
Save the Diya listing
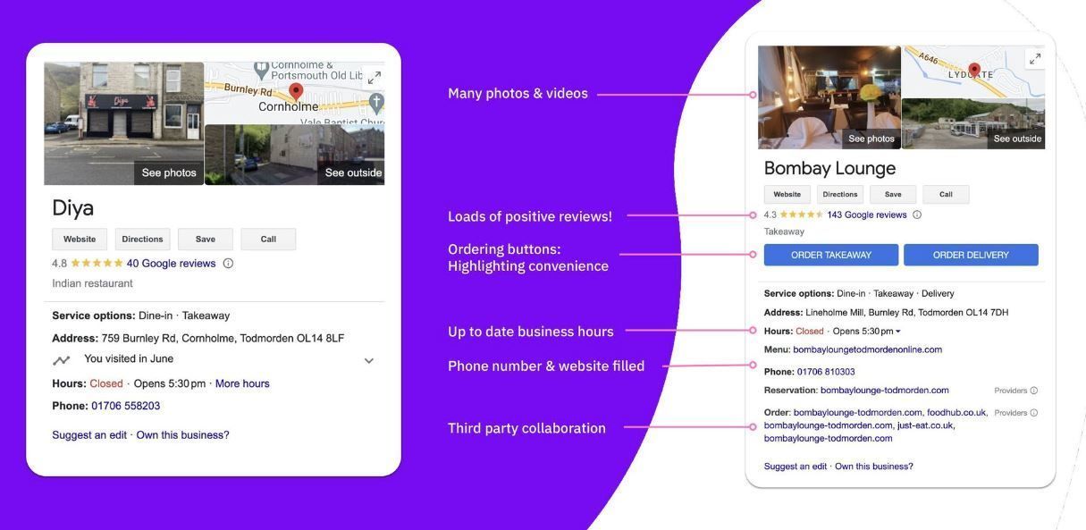coord(206,239)
